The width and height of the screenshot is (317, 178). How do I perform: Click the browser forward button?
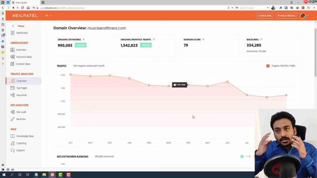[8, 8]
